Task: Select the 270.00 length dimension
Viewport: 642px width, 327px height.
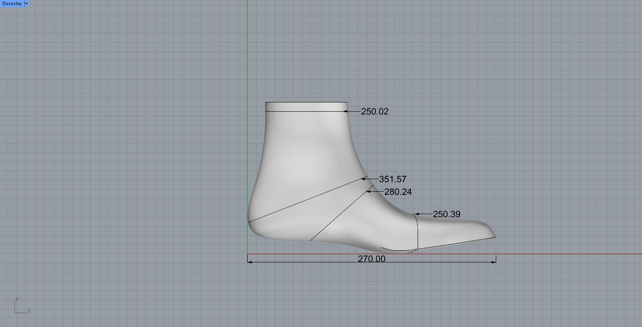Action: point(371,259)
